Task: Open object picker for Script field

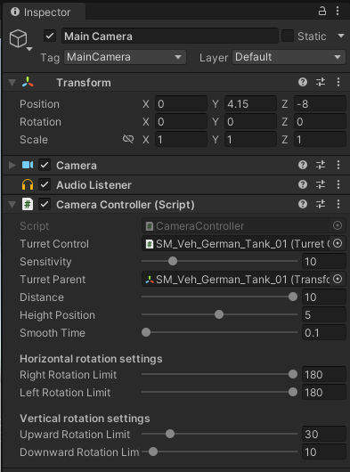Action: pos(338,225)
